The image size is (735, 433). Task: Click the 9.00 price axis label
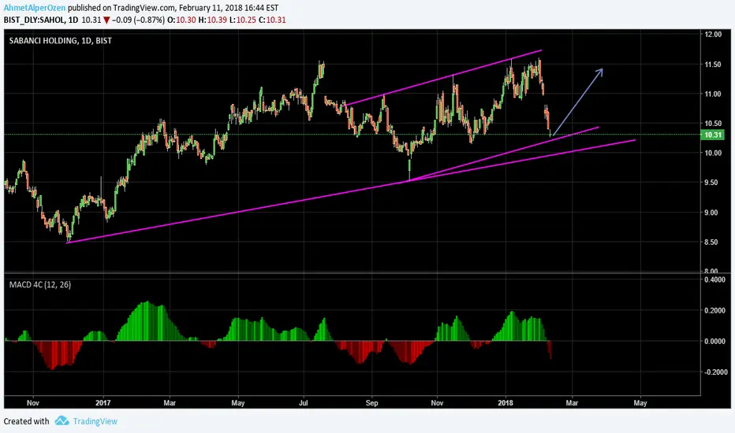pos(713,213)
